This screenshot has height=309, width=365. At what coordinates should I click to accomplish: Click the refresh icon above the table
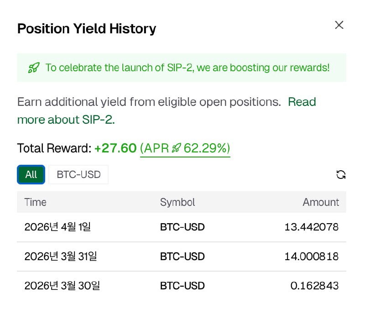click(340, 174)
